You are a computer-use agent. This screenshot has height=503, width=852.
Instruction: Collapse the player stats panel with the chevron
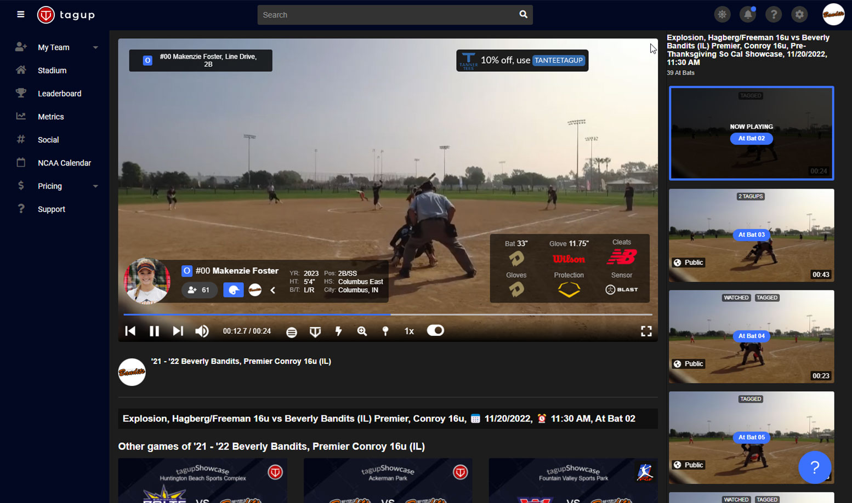tap(273, 290)
